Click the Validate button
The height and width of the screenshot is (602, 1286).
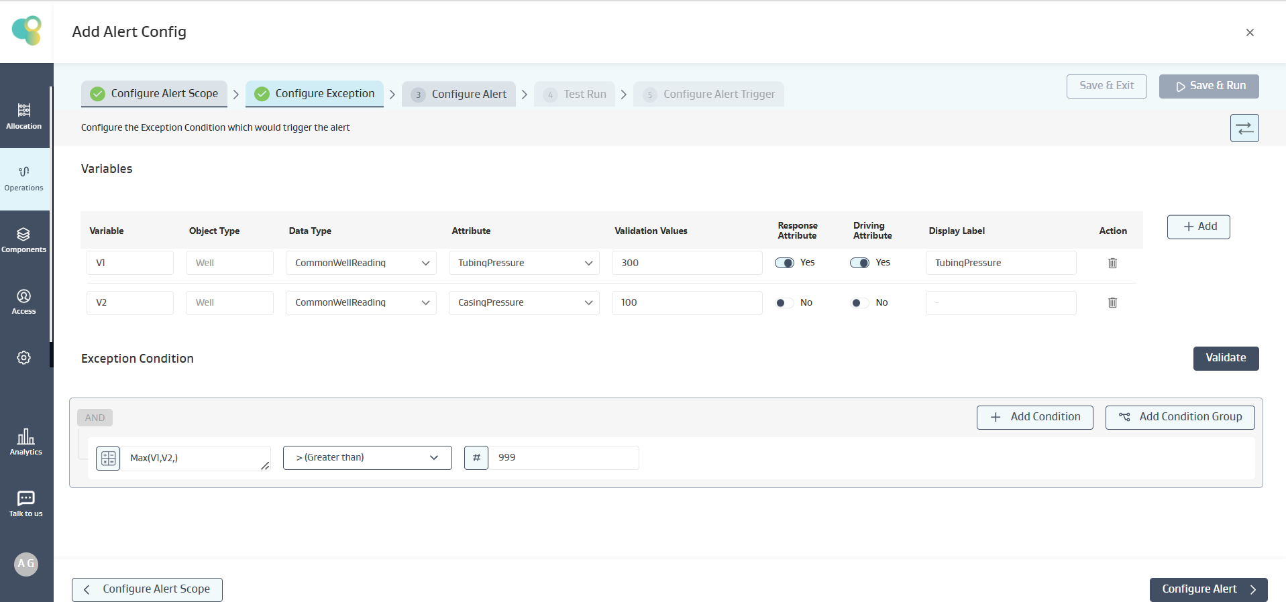1225,358
